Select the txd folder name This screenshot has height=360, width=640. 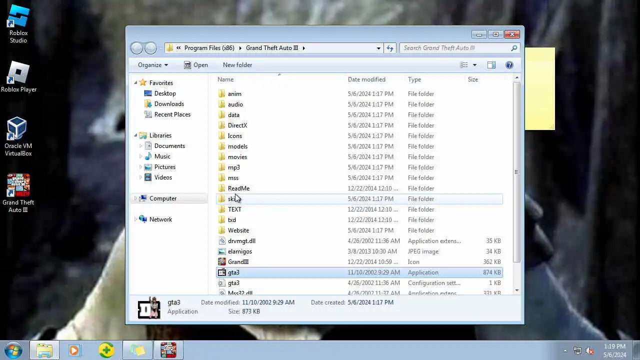click(232, 220)
